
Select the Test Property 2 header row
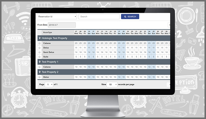(x=104, y=72)
